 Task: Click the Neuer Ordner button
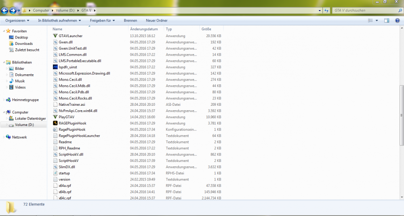click(x=157, y=20)
